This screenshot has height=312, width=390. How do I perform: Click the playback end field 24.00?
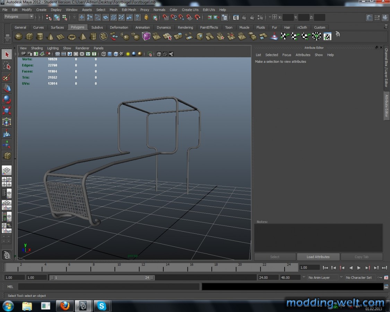268,277
